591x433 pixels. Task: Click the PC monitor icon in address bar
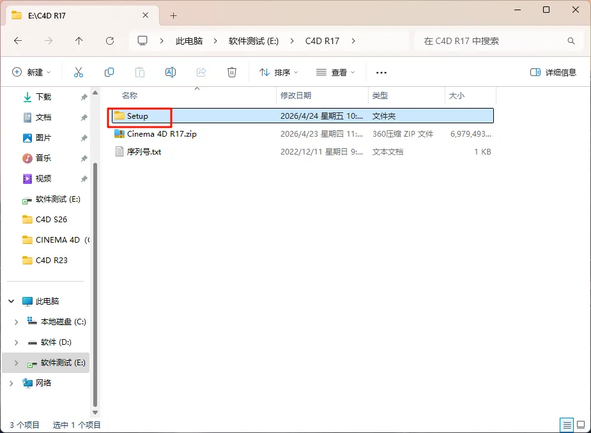(x=142, y=40)
